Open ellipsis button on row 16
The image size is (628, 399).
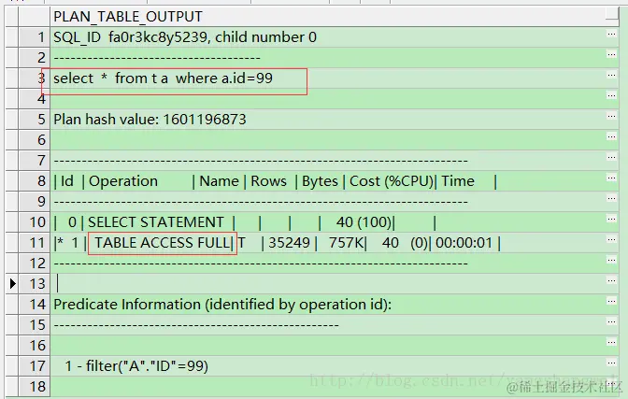(x=611, y=343)
